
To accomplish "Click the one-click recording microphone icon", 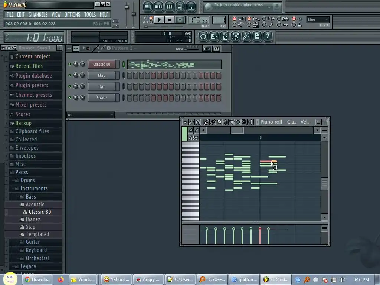I will pyautogui.click(x=246, y=37).
